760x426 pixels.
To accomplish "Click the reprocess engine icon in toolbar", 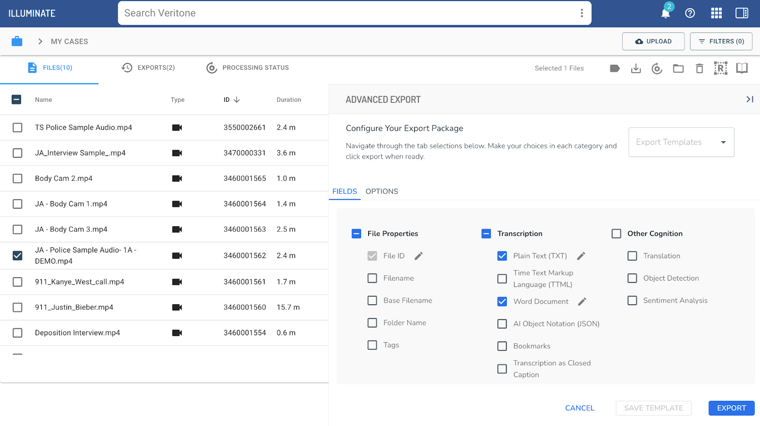I will tap(657, 68).
